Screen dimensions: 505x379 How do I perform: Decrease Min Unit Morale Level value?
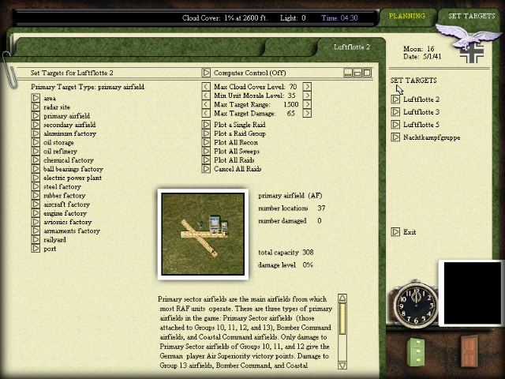click(x=207, y=96)
